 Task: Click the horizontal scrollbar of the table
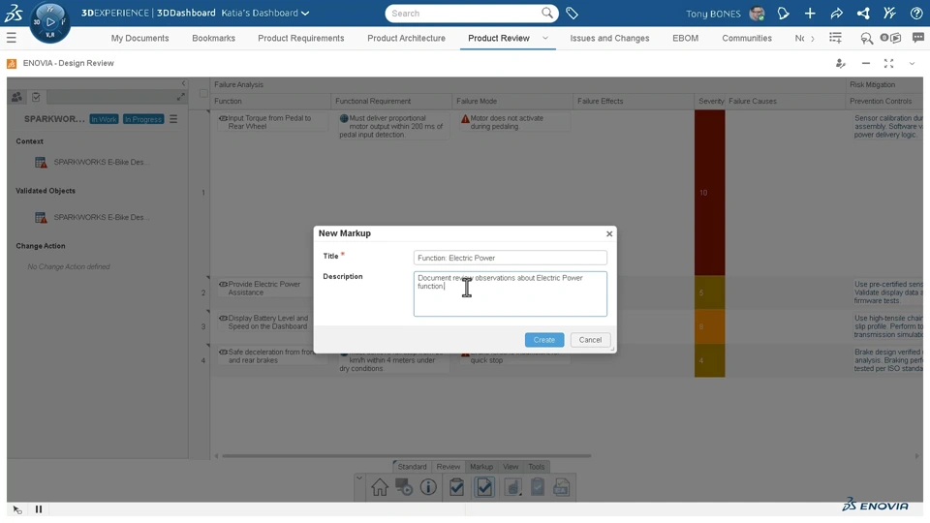(406, 456)
